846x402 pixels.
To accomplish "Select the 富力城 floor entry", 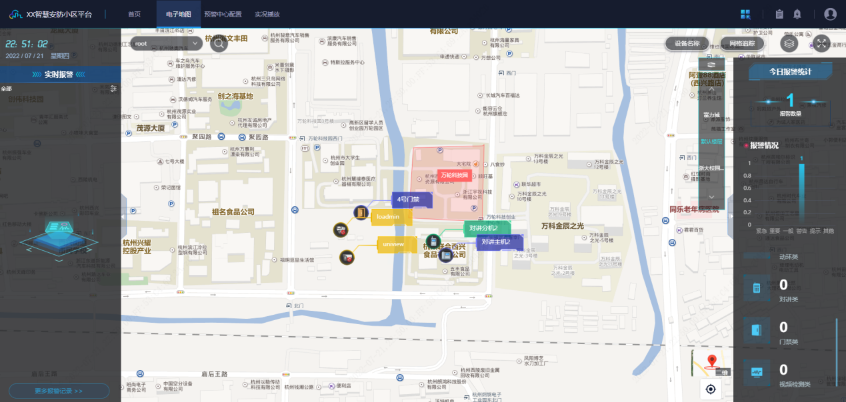I will click(711, 115).
